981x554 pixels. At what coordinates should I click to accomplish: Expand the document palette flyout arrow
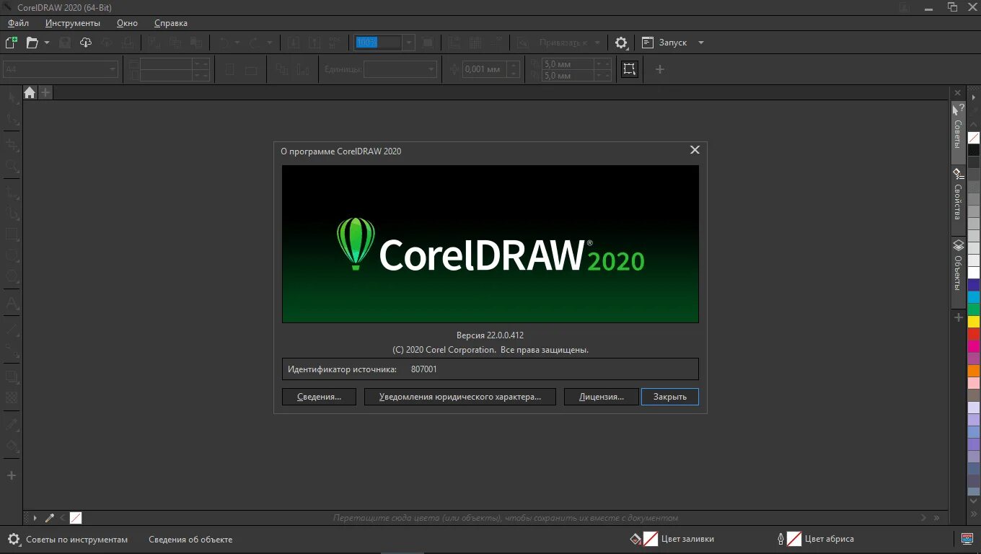(35, 518)
